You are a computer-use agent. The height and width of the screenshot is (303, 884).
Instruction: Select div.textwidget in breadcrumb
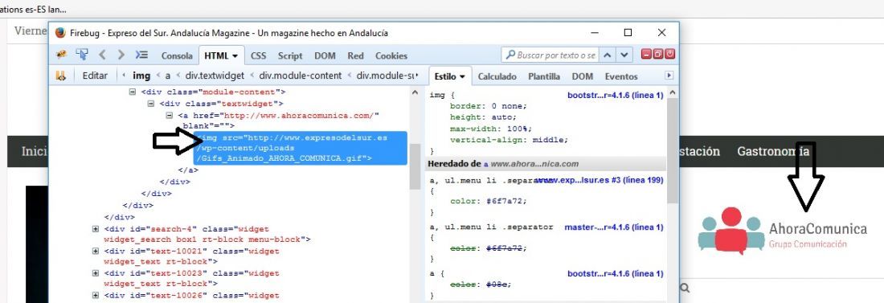point(215,75)
